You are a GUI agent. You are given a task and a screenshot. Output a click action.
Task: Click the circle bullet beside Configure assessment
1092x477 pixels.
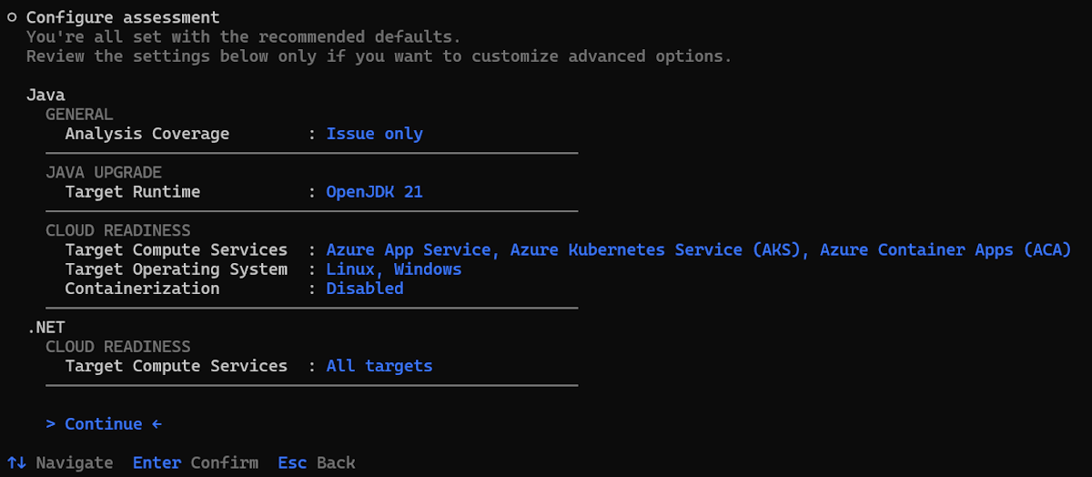pyautogui.click(x=12, y=17)
